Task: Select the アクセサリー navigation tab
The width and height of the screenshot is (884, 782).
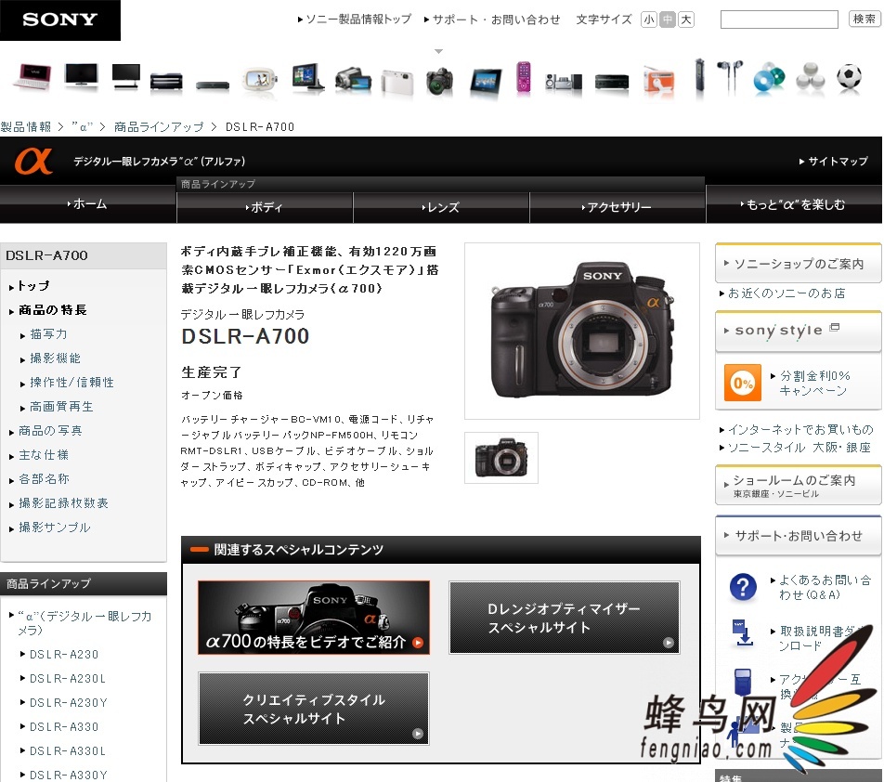Action: [617, 207]
